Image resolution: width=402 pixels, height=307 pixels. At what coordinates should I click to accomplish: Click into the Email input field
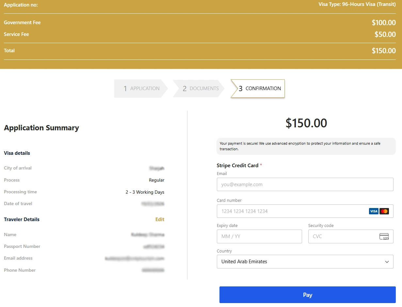305,184
